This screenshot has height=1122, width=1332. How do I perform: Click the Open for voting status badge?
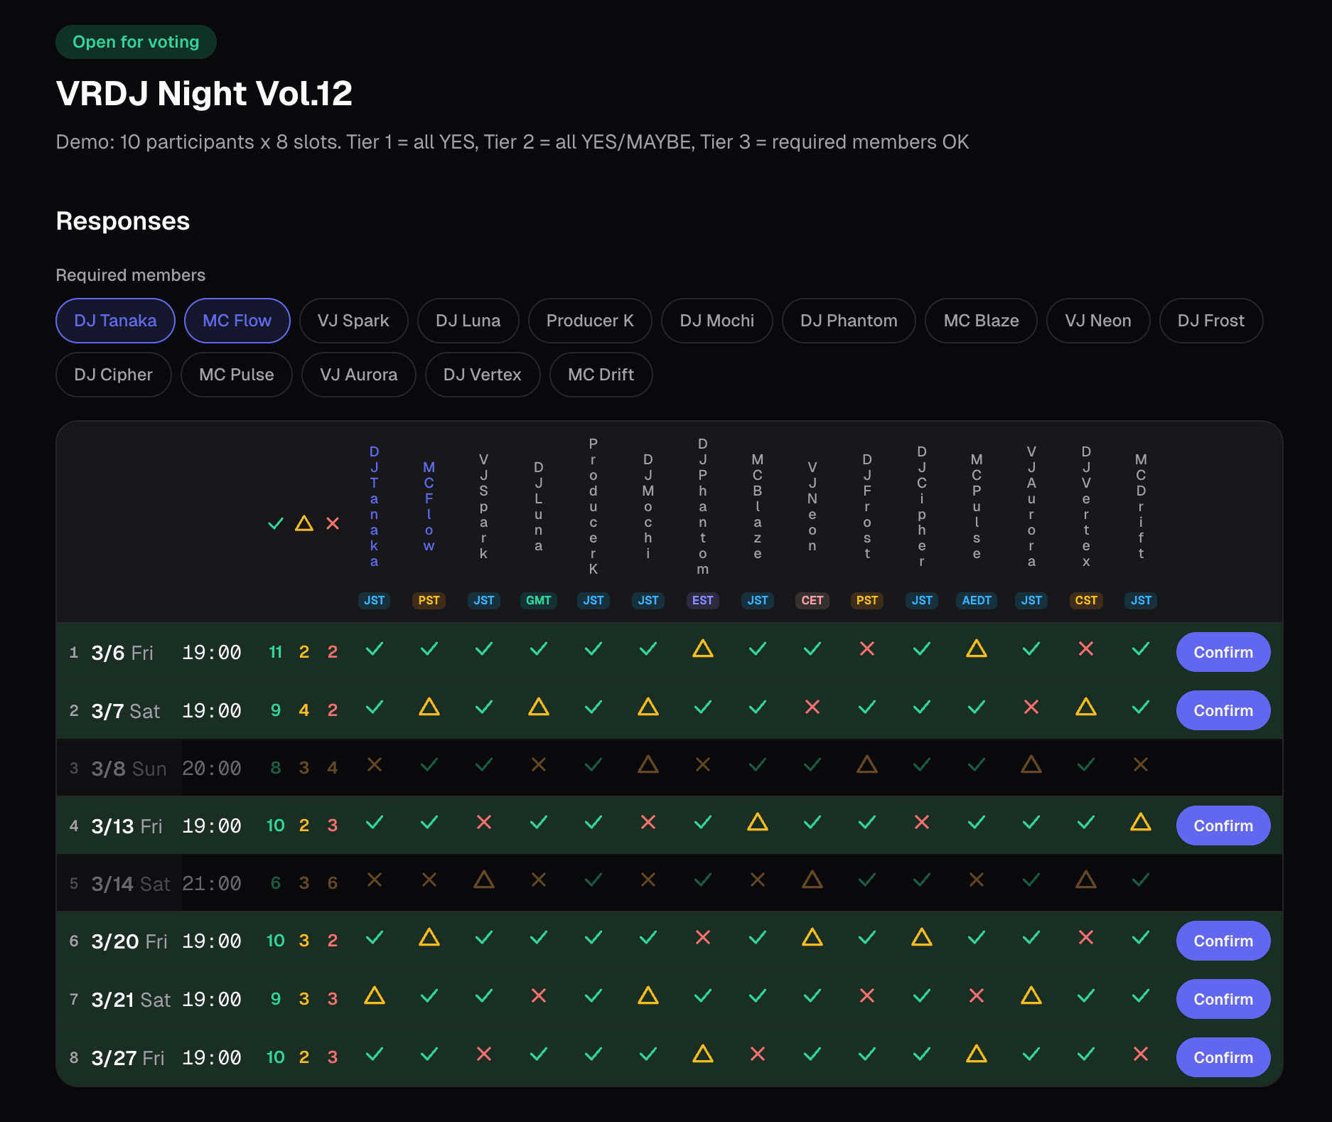coord(136,41)
